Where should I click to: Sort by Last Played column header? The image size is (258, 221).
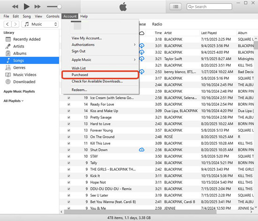(x=209, y=33)
